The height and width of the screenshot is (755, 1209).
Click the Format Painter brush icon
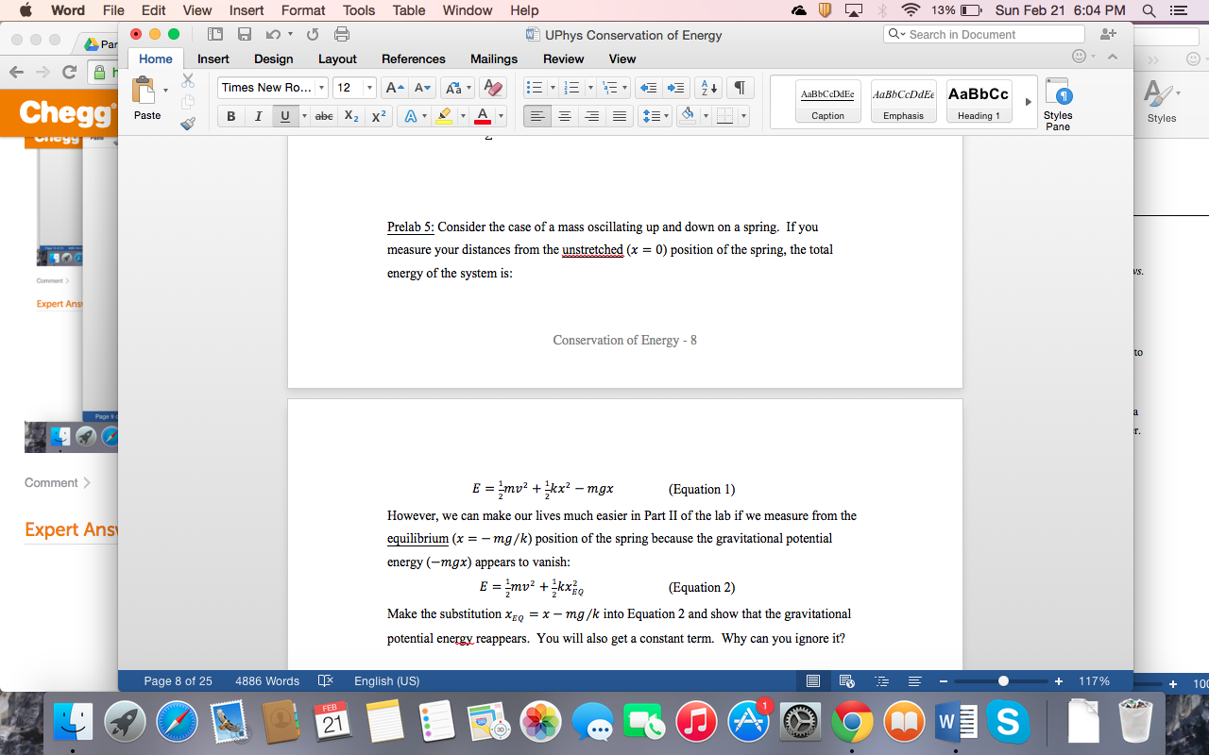(187, 123)
